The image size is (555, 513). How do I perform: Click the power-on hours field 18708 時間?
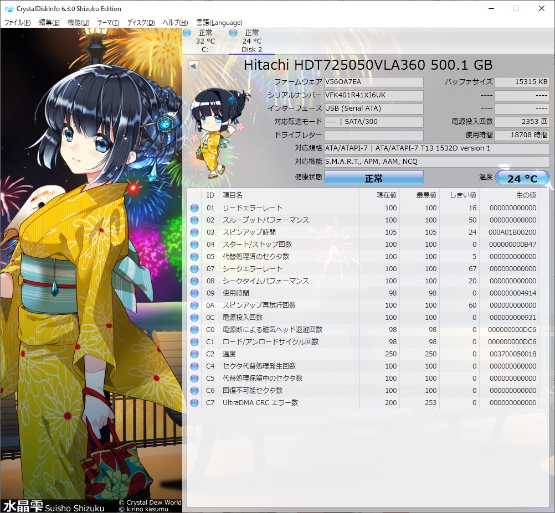point(522,136)
